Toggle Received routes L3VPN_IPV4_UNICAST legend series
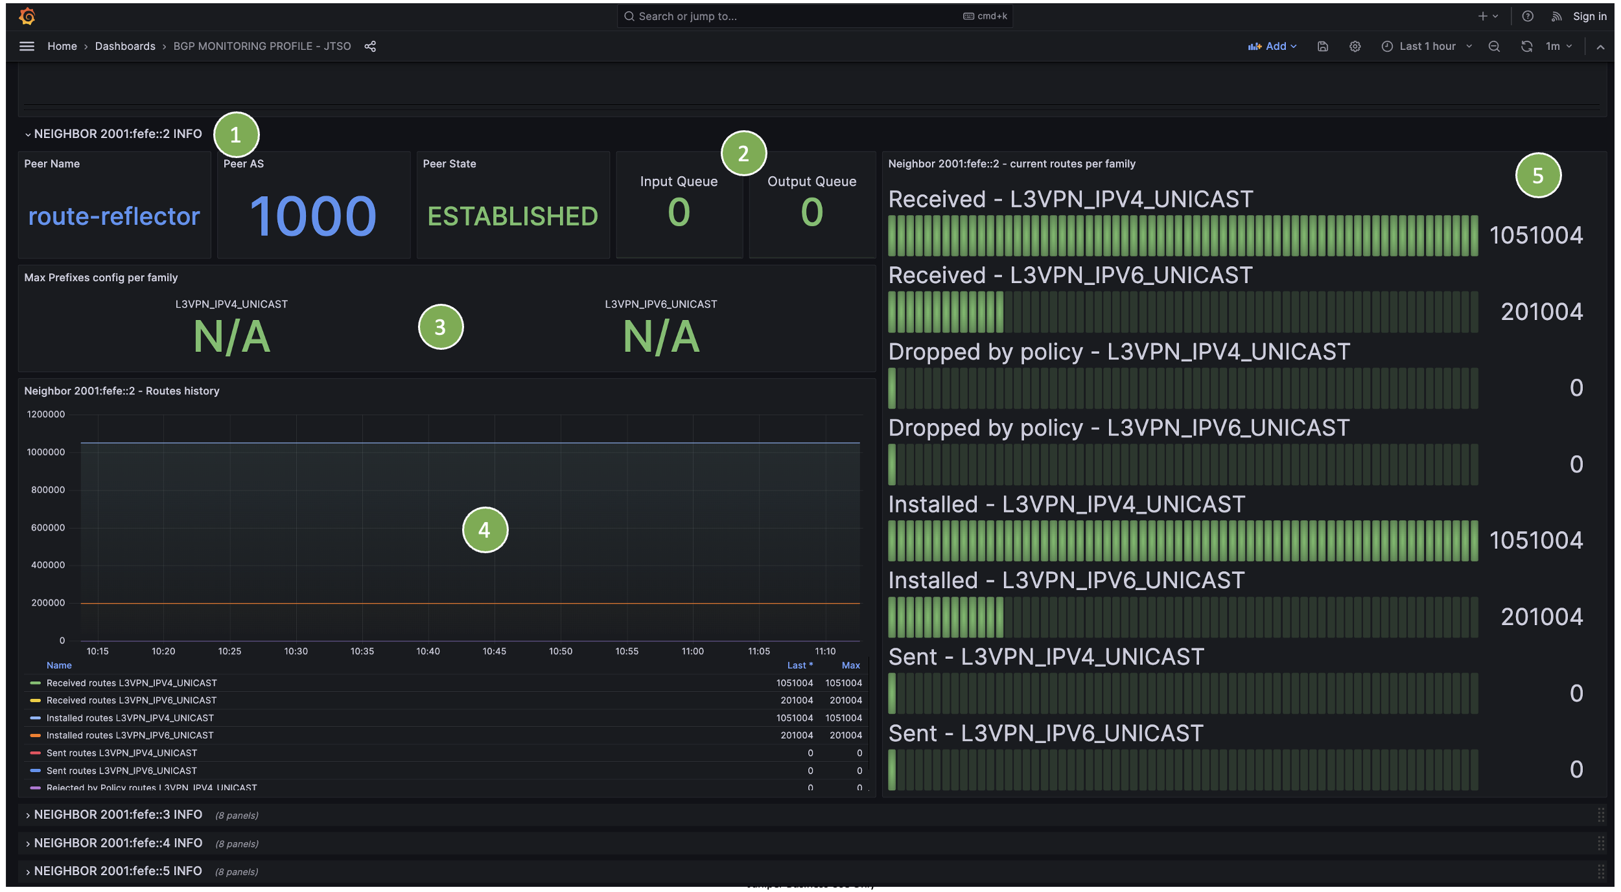The width and height of the screenshot is (1621, 892). point(132,683)
